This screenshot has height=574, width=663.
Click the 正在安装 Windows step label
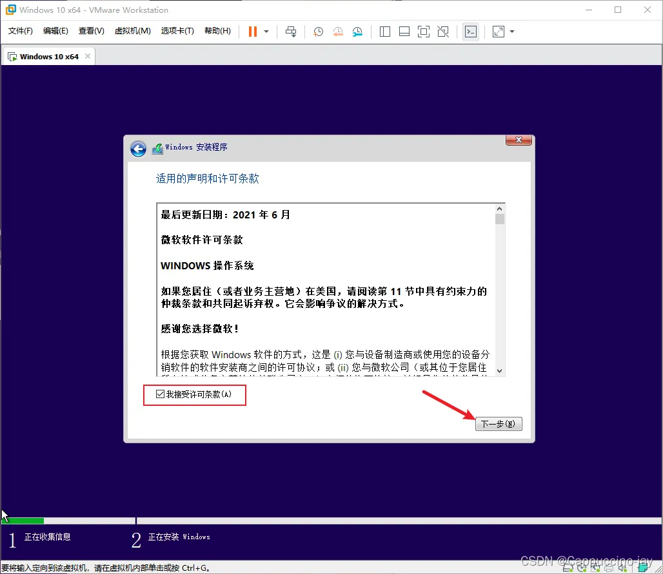click(x=179, y=537)
